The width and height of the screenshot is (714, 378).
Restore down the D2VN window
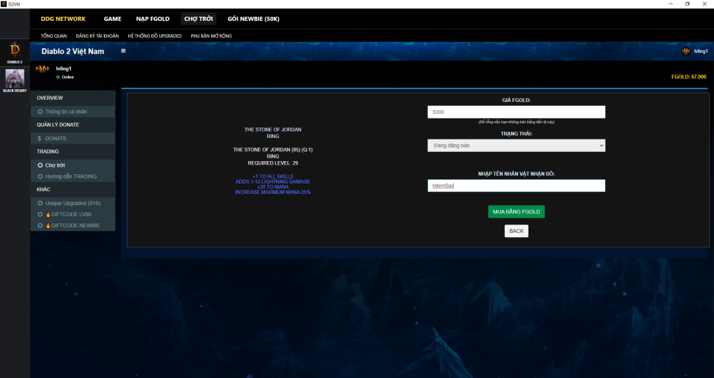(688, 3)
